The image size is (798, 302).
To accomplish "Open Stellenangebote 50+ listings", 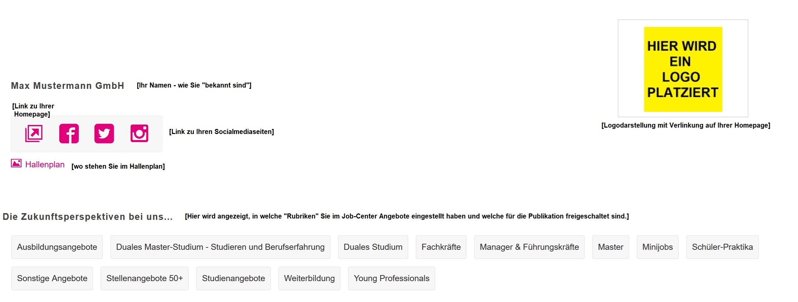I will (x=144, y=278).
